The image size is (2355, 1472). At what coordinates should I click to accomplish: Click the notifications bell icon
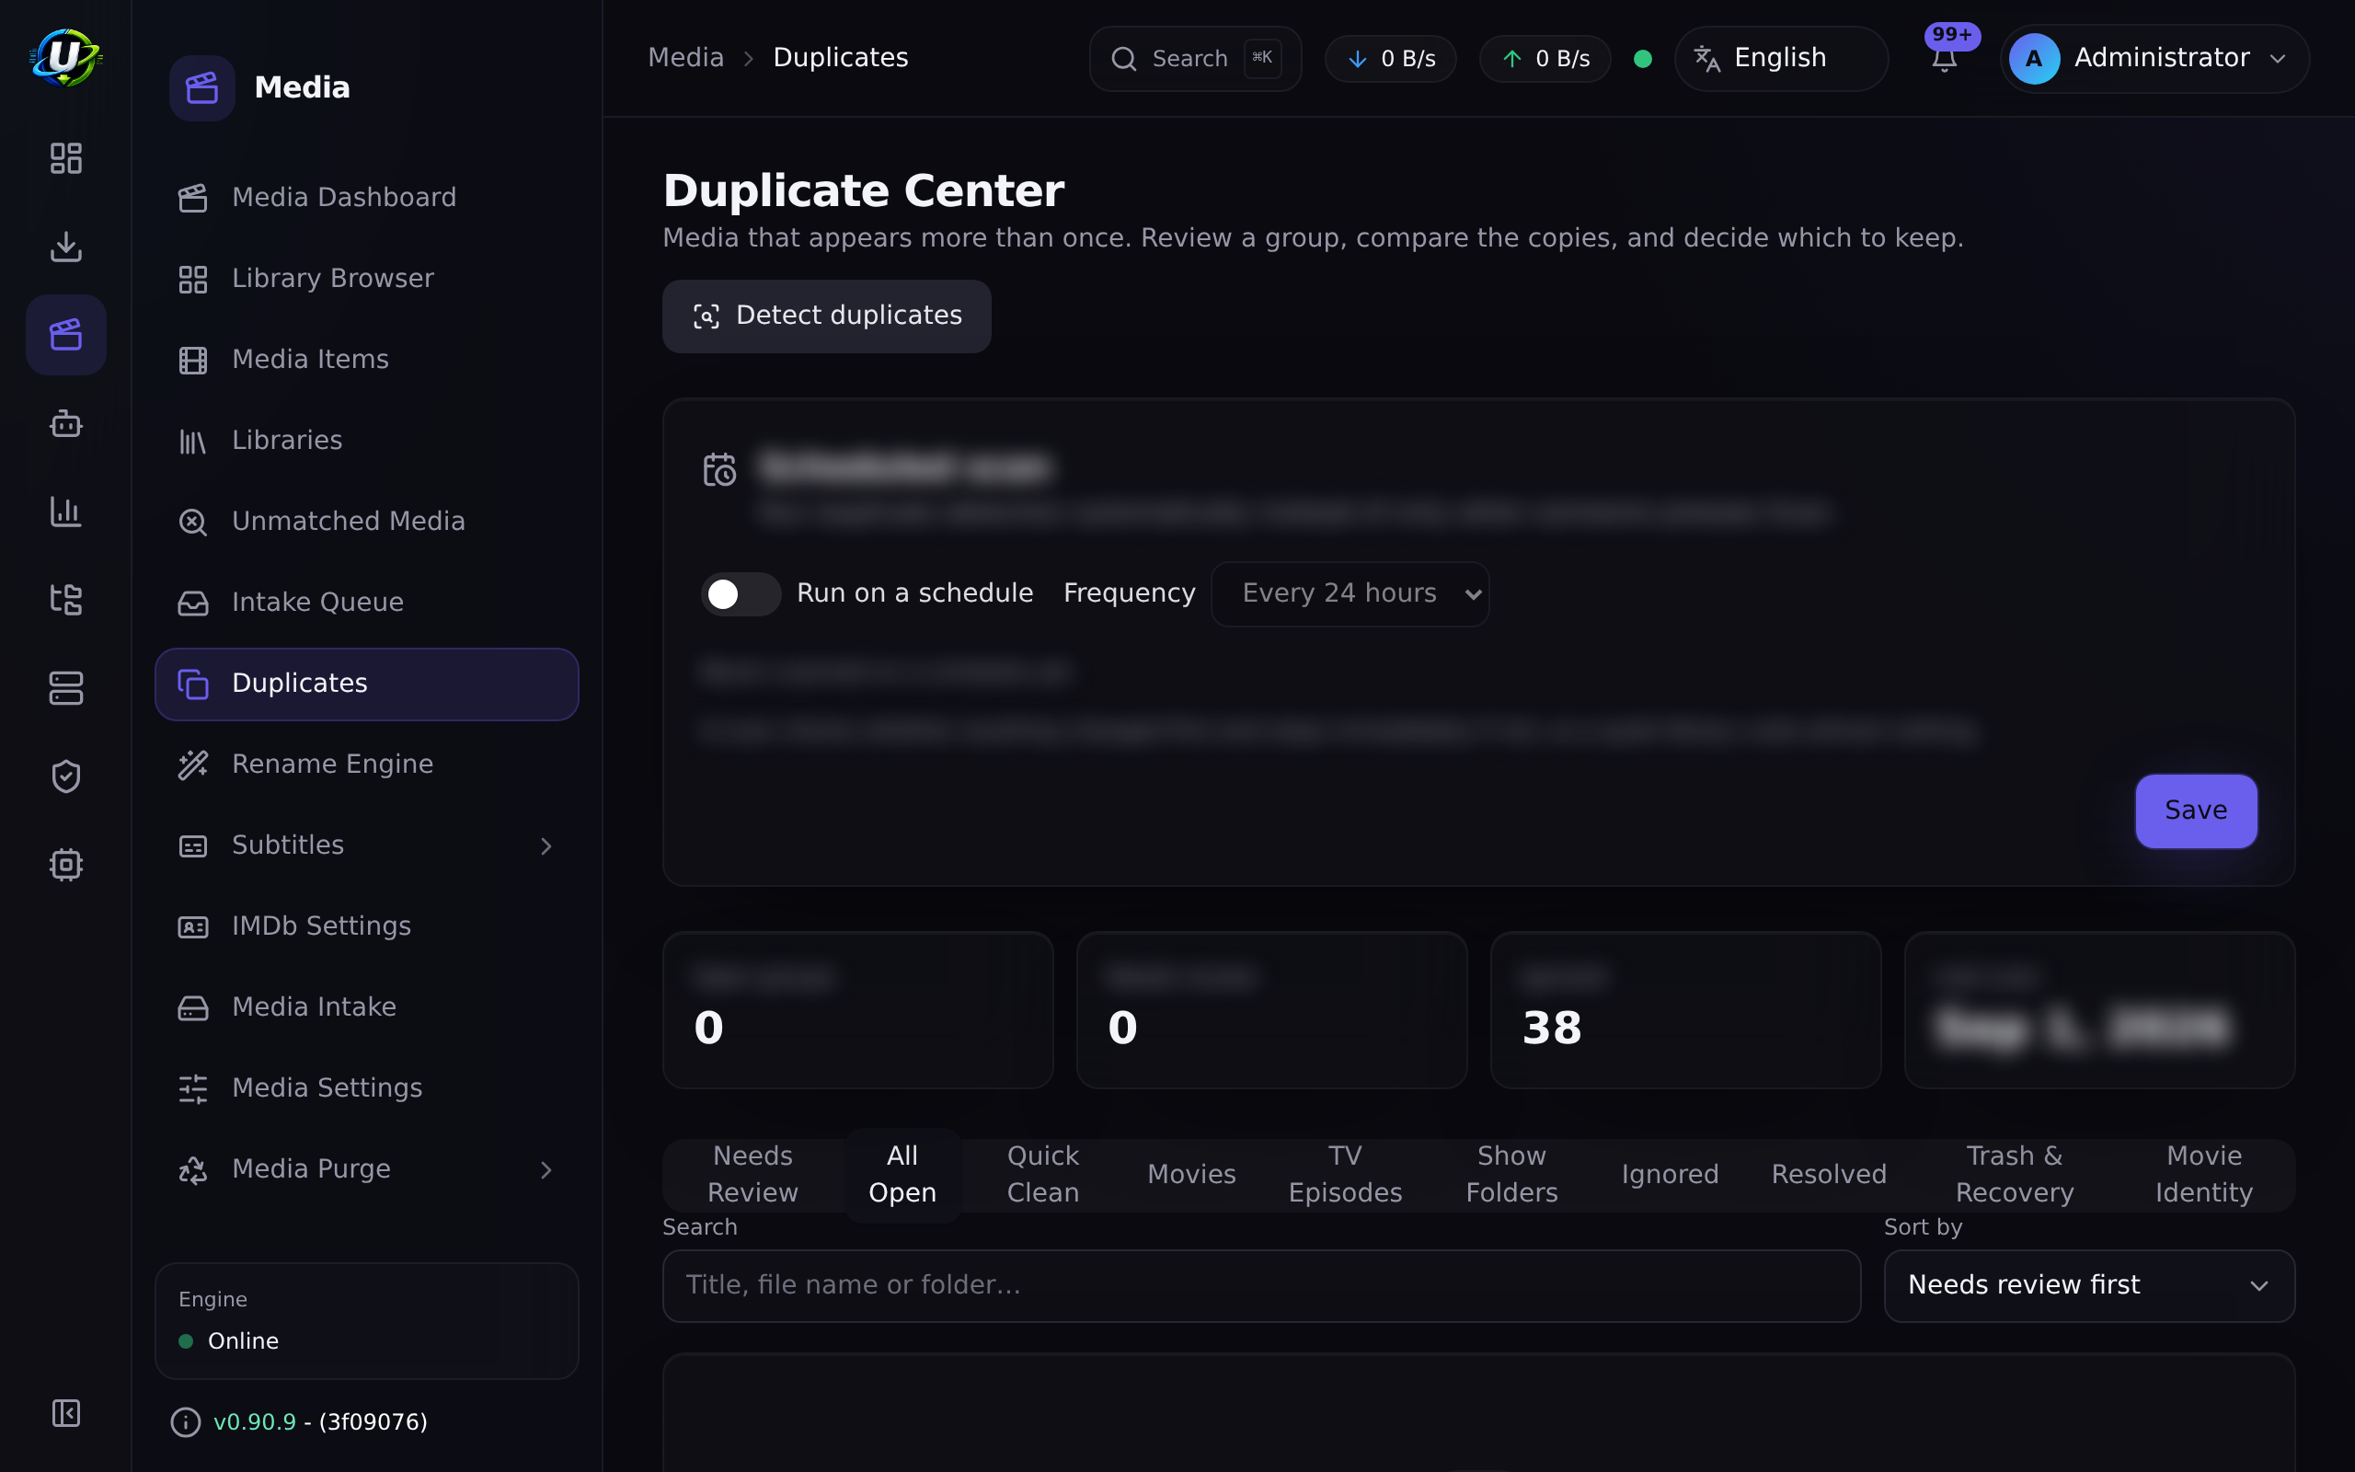tap(1945, 58)
